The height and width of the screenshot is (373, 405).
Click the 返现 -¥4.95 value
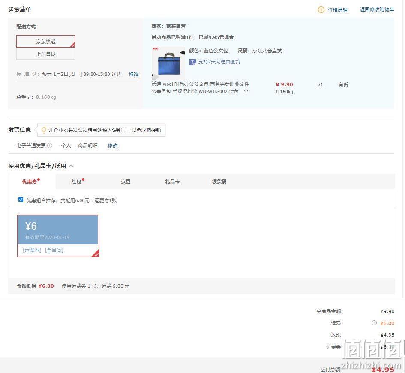point(387,335)
